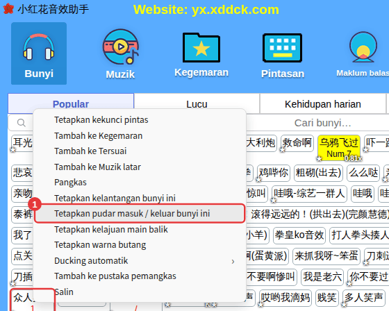Play the 泰裤 sound button
Viewport: 389px width, 311px height.
22,215
